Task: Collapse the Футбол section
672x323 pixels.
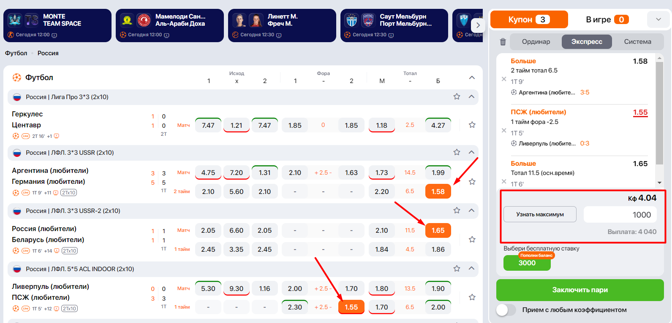Action: point(472,78)
